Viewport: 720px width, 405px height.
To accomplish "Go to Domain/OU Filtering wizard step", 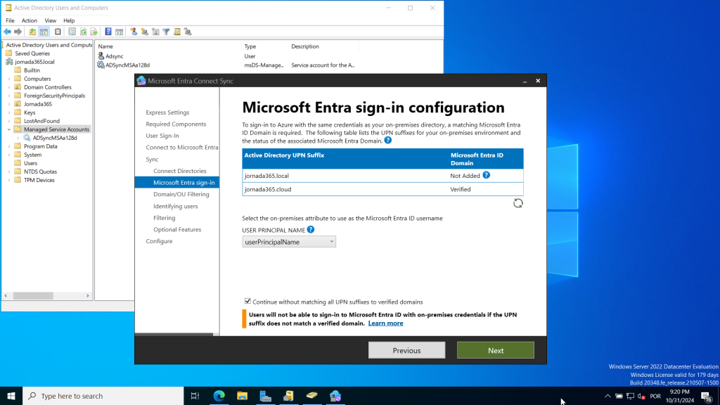I will [181, 194].
